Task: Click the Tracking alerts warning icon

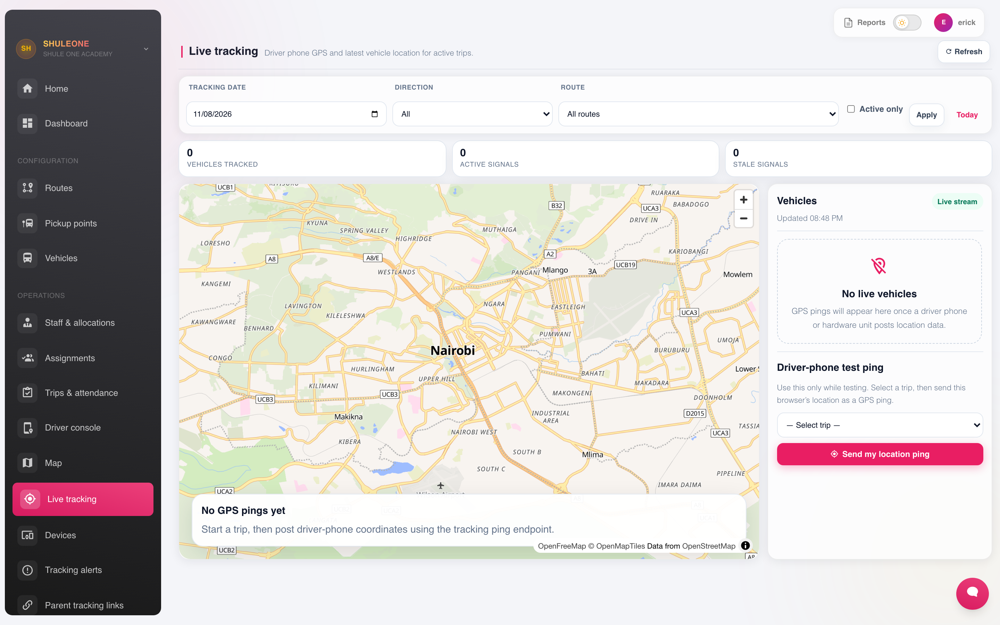Action: pos(27,570)
